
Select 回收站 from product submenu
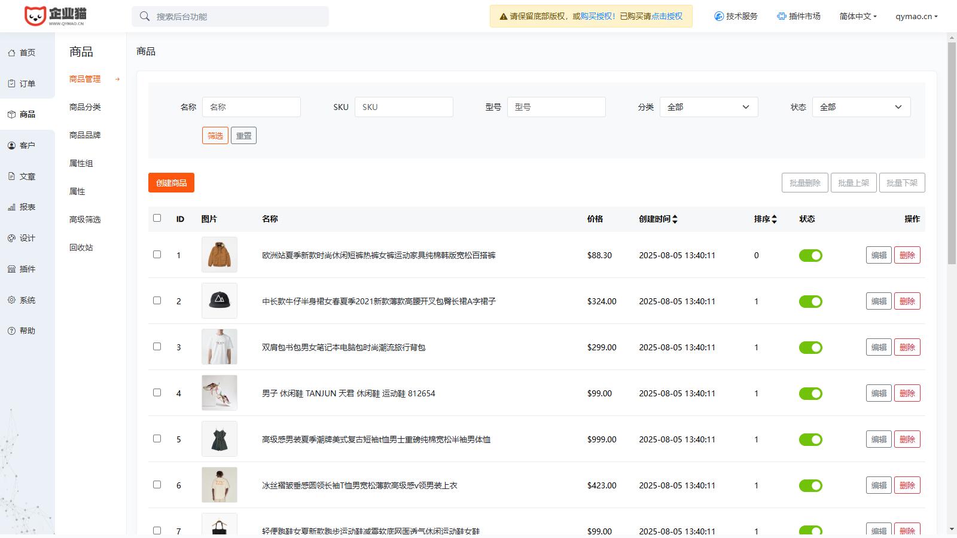tap(81, 247)
